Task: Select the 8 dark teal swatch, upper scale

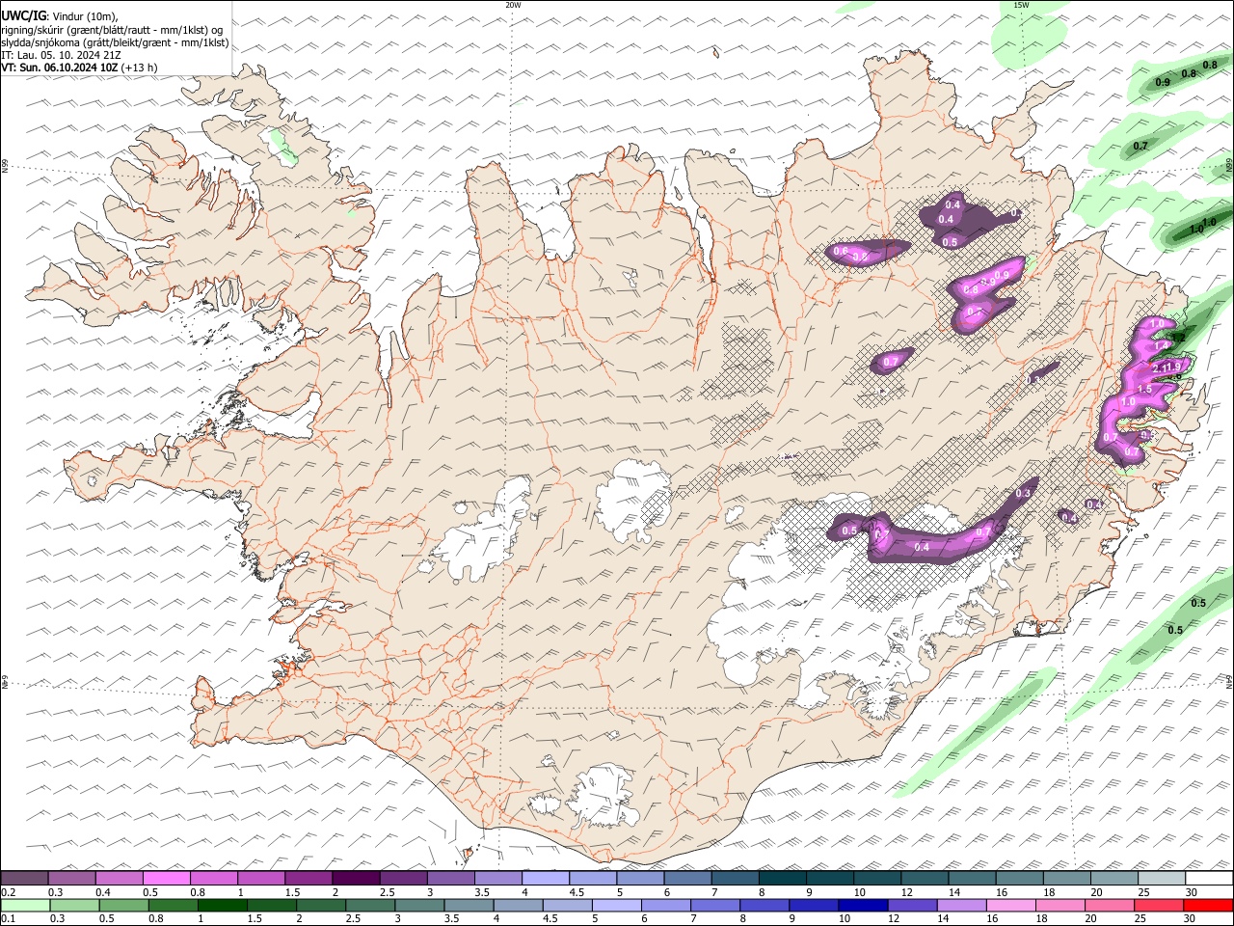Action: 782,878
